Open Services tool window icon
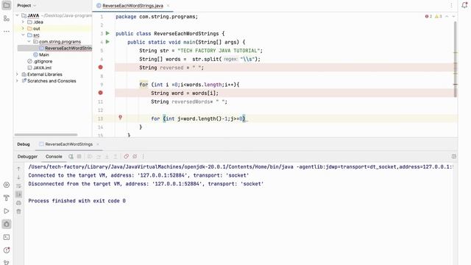471x265 pixels. click(x=7, y=185)
